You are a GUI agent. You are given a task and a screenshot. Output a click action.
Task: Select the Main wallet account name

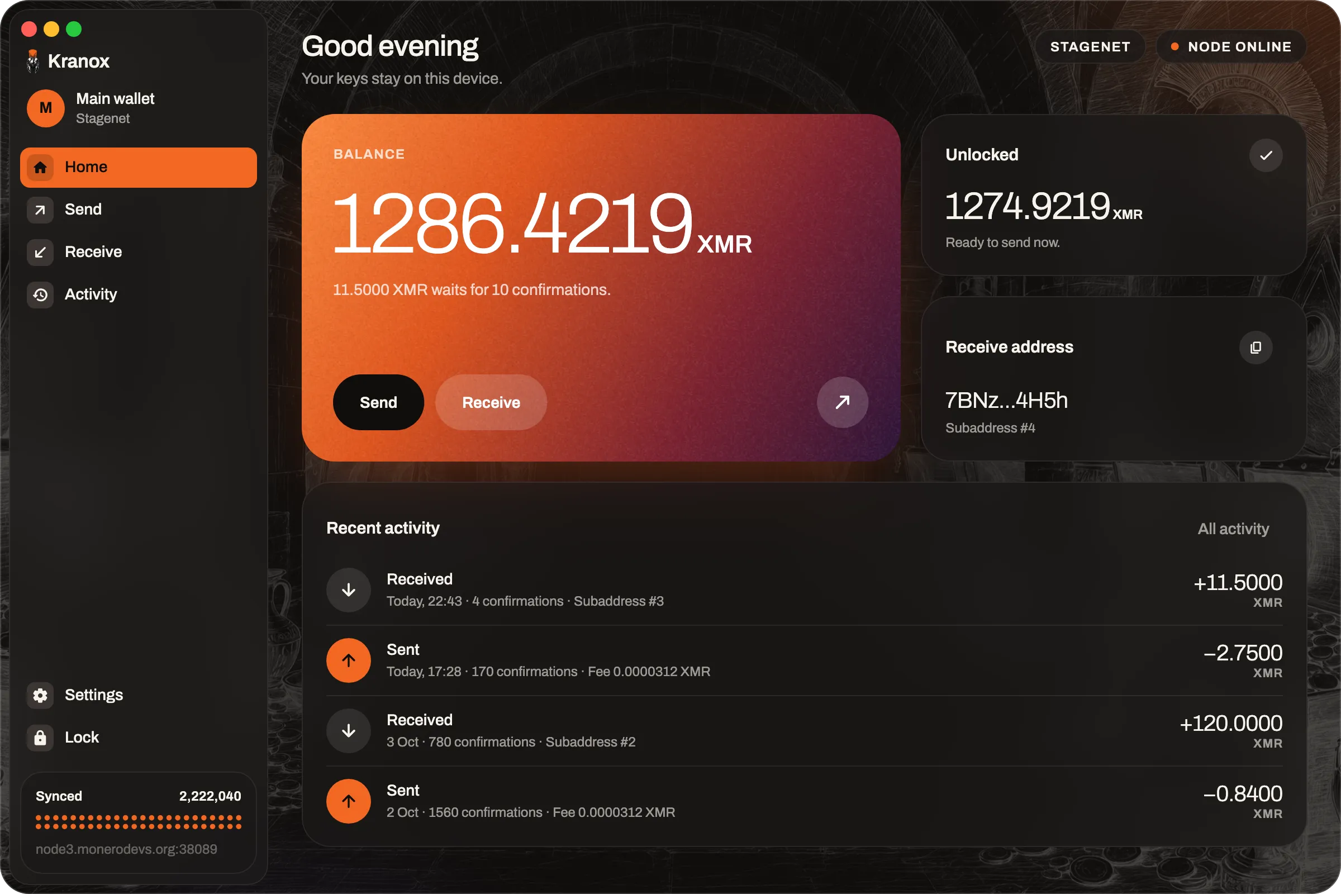(x=115, y=99)
